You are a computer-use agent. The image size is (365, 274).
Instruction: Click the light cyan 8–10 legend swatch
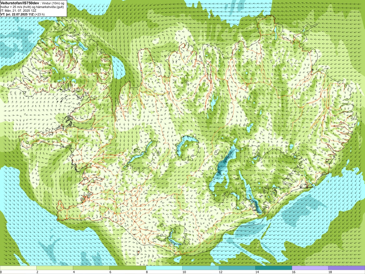164,268
